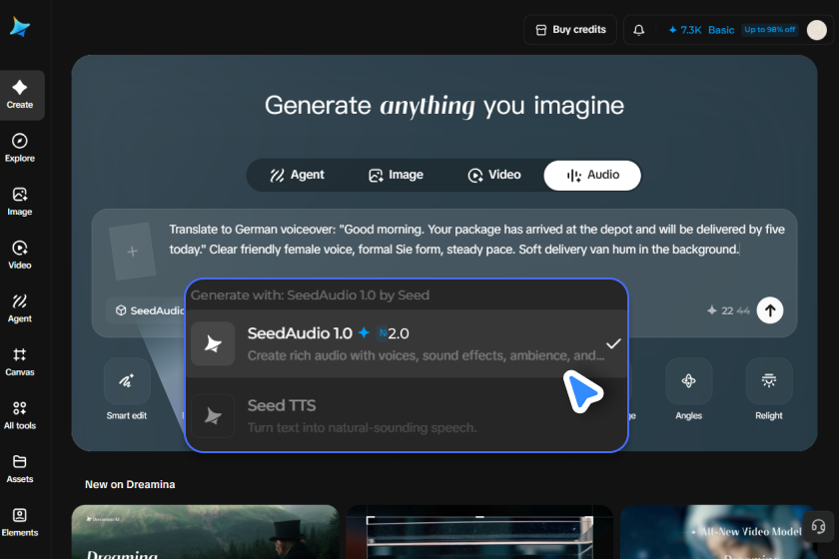
Task: Add a reference file with the plus box
Action: (132, 252)
